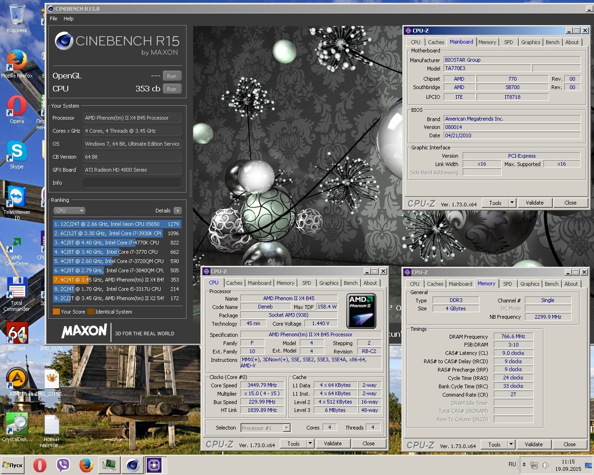594x475 pixels.
Task: Open Graphics tab in Mainboard CPU-Z window
Action: (x=530, y=42)
